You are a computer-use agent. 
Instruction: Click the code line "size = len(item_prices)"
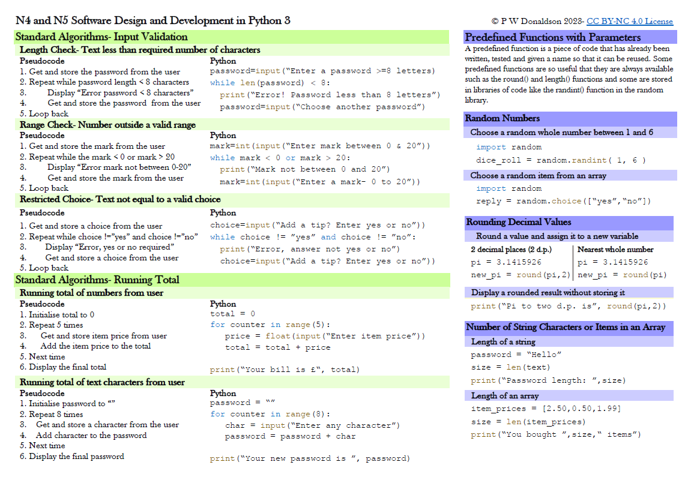[x=528, y=422]
